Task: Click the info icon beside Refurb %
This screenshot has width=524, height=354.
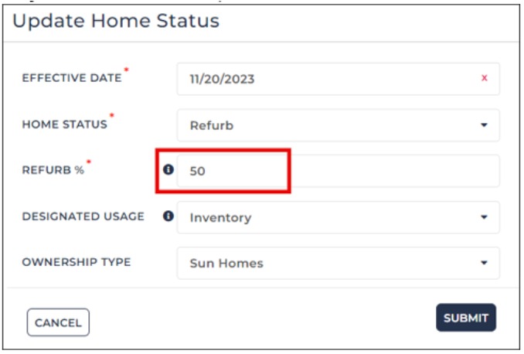Action: (168, 169)
